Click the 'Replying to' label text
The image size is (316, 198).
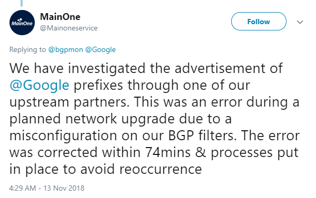point(27,50)
